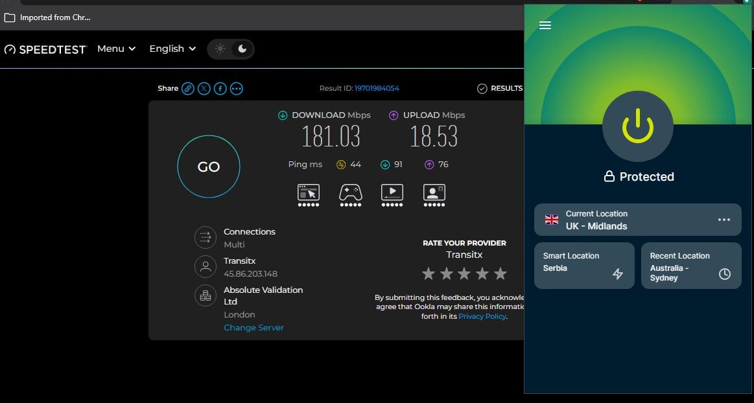Viewport: 754px width, 403px height.
Task: Connect to Smart Location Serbia
Action: tap(584, 266)
